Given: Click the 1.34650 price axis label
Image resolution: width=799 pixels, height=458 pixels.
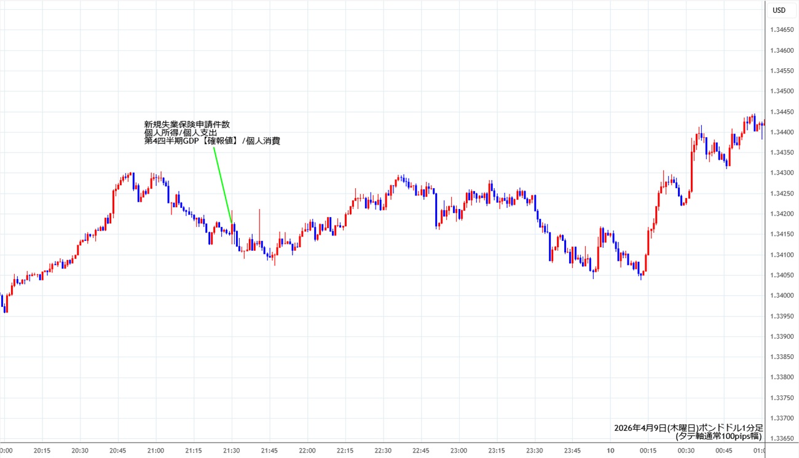Looking at the screenshot, I should (x=782, y=30).
